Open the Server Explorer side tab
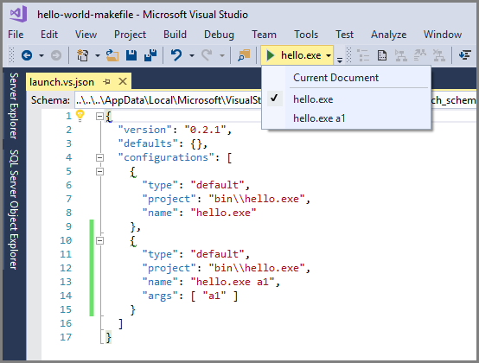479x363 pixels. coord(14,105)
